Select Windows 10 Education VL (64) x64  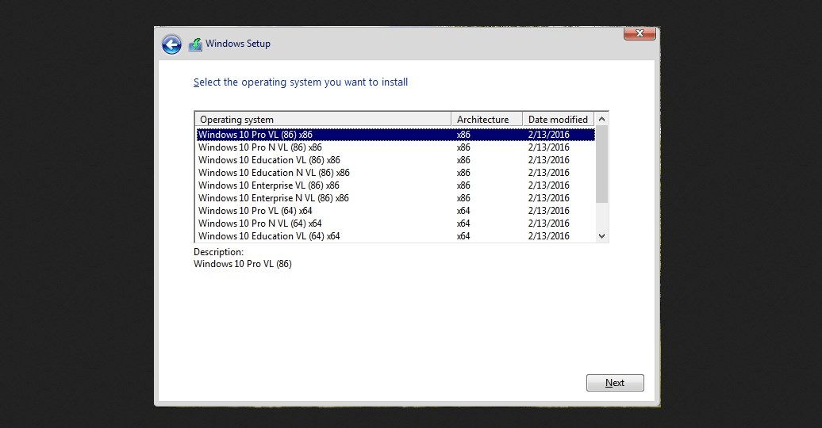(x=269, y=236)
